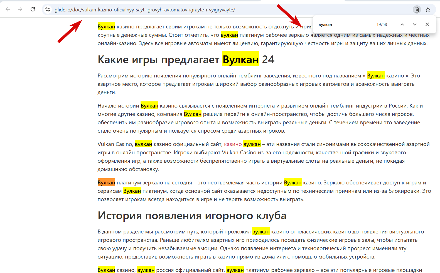
Task: Click heading 'Какие игры предлагает Вулкан 24'
Action: click(186, 60)
